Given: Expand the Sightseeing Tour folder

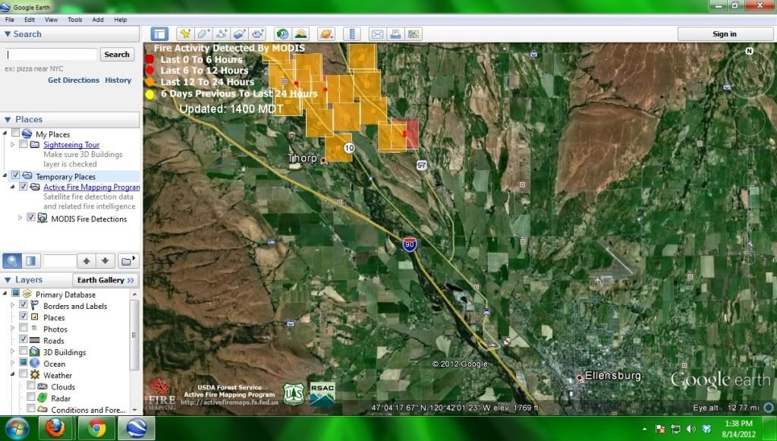Looking at the screenshot, I should click(13, 145).
